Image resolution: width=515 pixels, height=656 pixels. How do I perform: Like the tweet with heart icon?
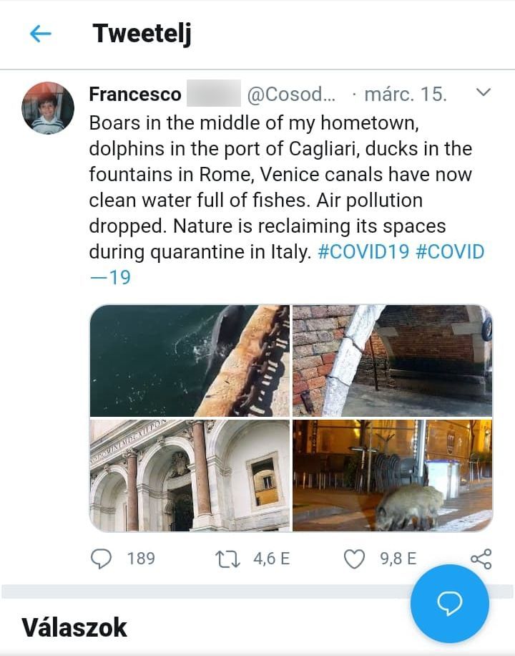pos(354,559)
